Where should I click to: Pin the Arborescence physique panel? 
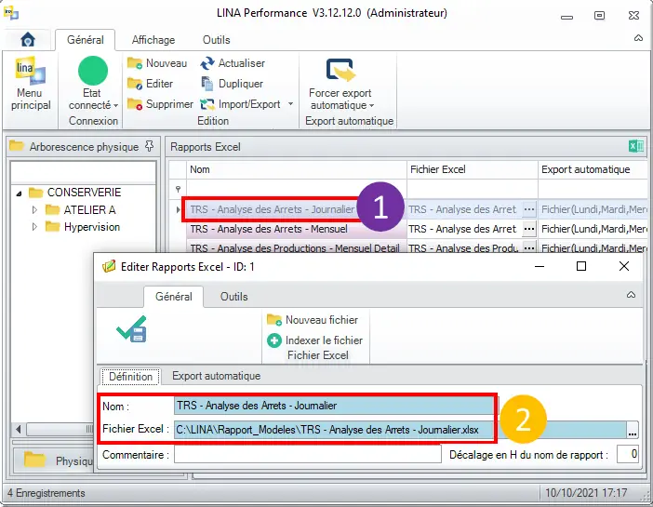pyautogui.click(x=149, y=146)
